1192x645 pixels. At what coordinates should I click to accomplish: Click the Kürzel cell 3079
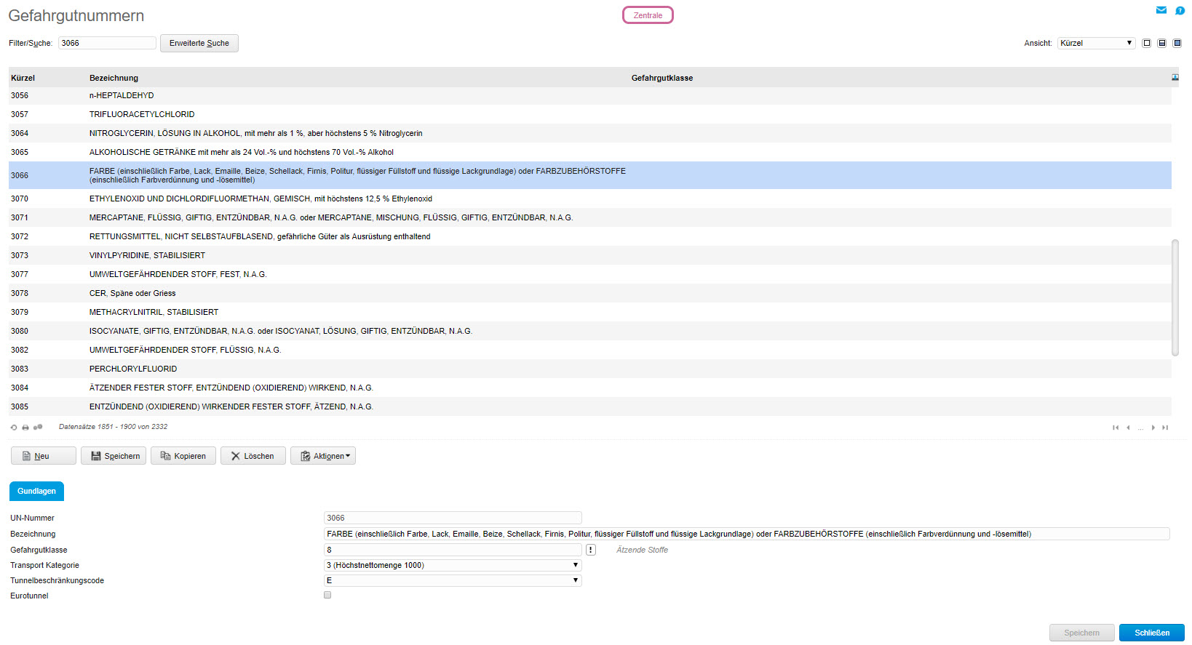pyautogui.click(x=20, y=312)
